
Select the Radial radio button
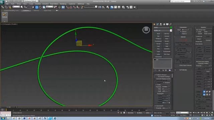click(156, 85)
